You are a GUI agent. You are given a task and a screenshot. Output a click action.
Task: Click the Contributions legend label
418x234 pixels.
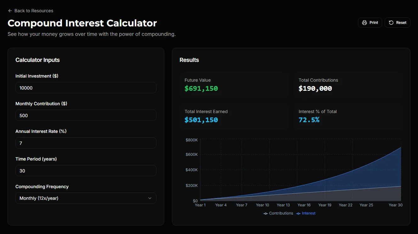(x=281, y=213)
